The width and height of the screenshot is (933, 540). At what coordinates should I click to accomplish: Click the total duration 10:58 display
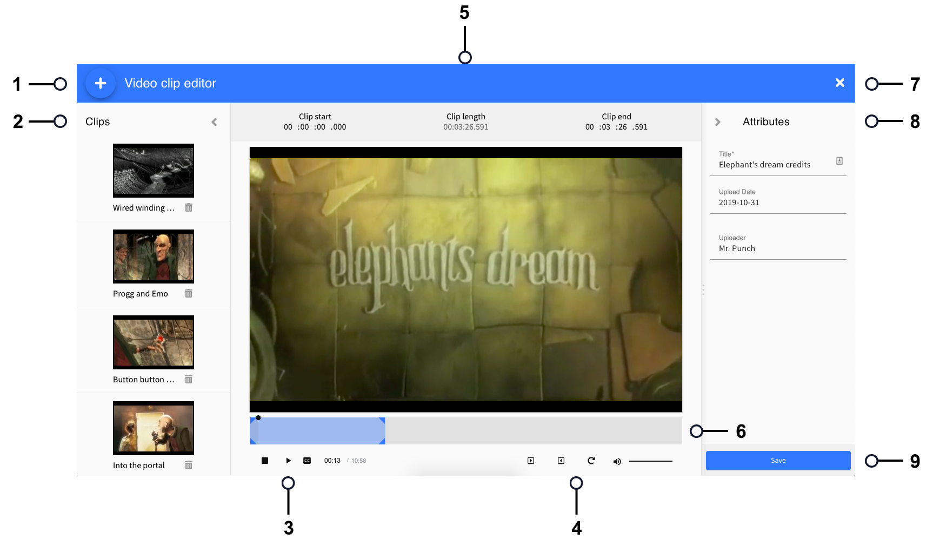(x=359, y=461)
